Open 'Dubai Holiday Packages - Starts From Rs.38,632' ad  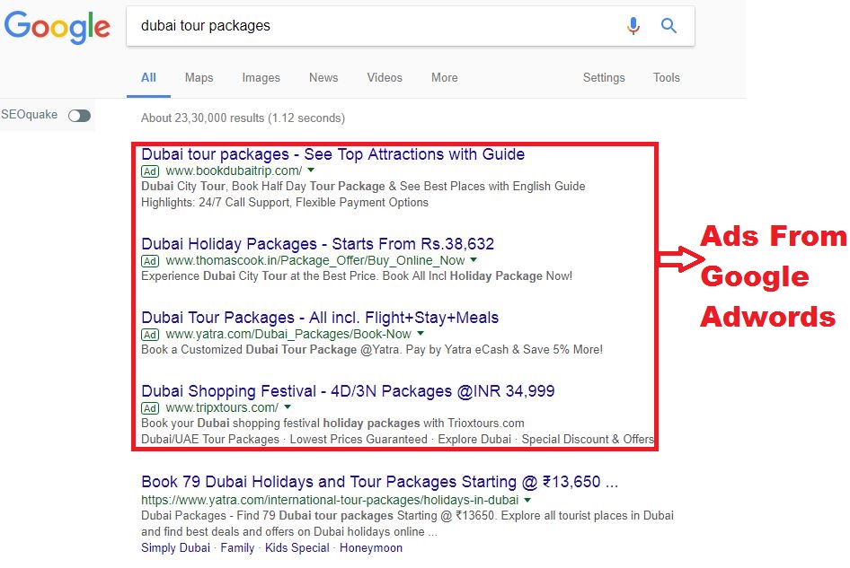click(x=318, y=244)
